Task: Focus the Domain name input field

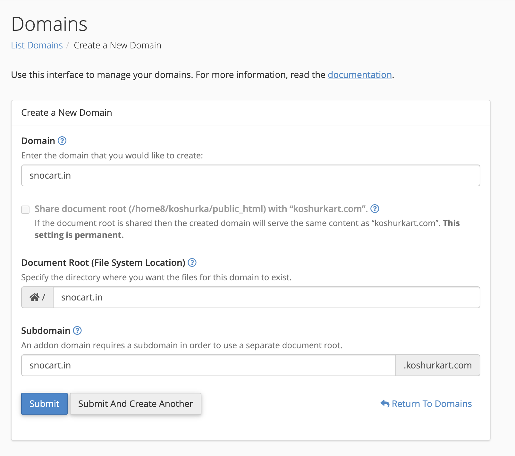Action: tap(250, 175)
